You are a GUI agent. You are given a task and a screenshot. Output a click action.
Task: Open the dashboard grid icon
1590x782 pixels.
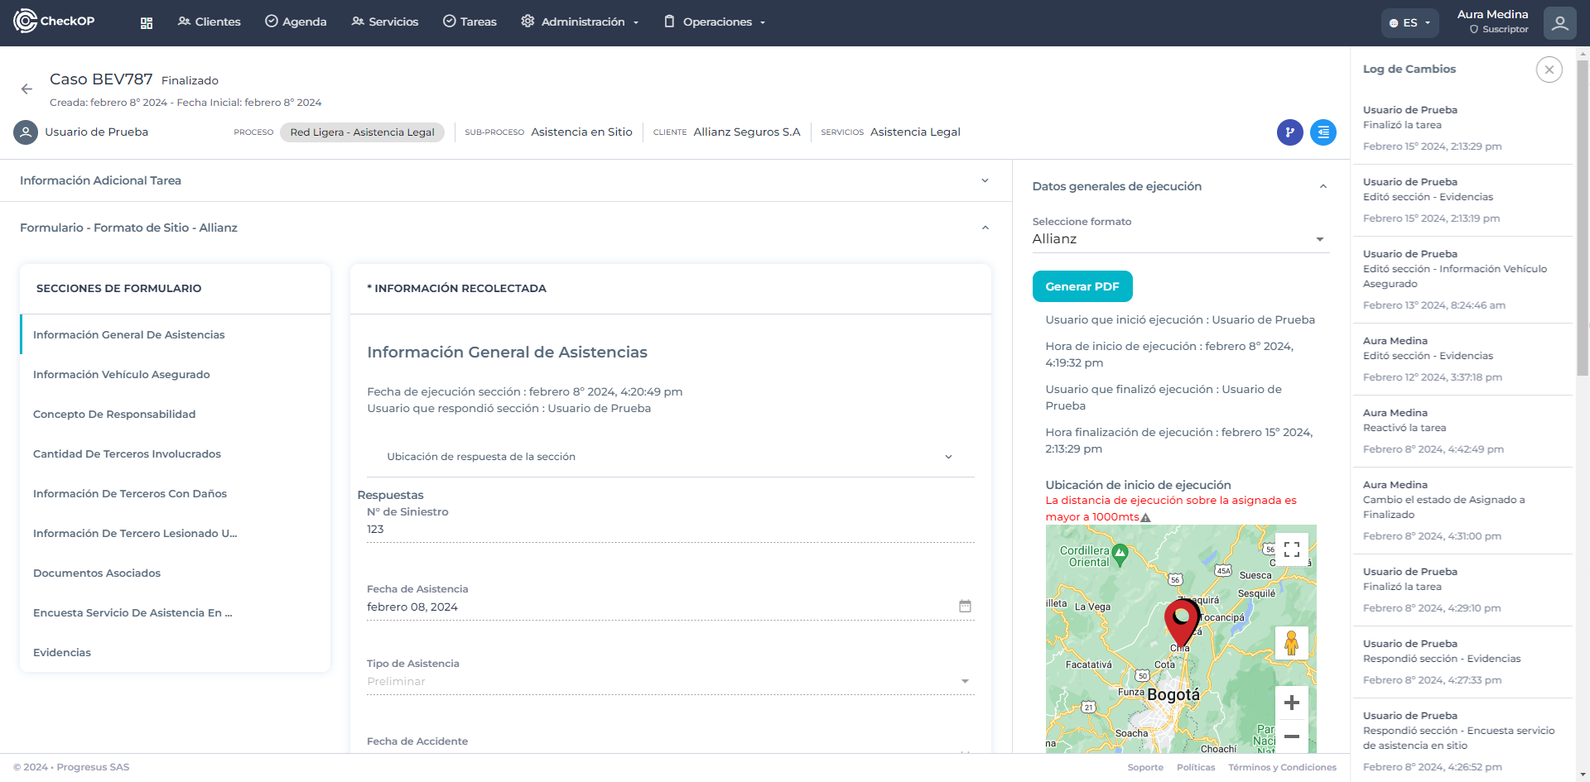pyautogui.click(x=147, y=22)
